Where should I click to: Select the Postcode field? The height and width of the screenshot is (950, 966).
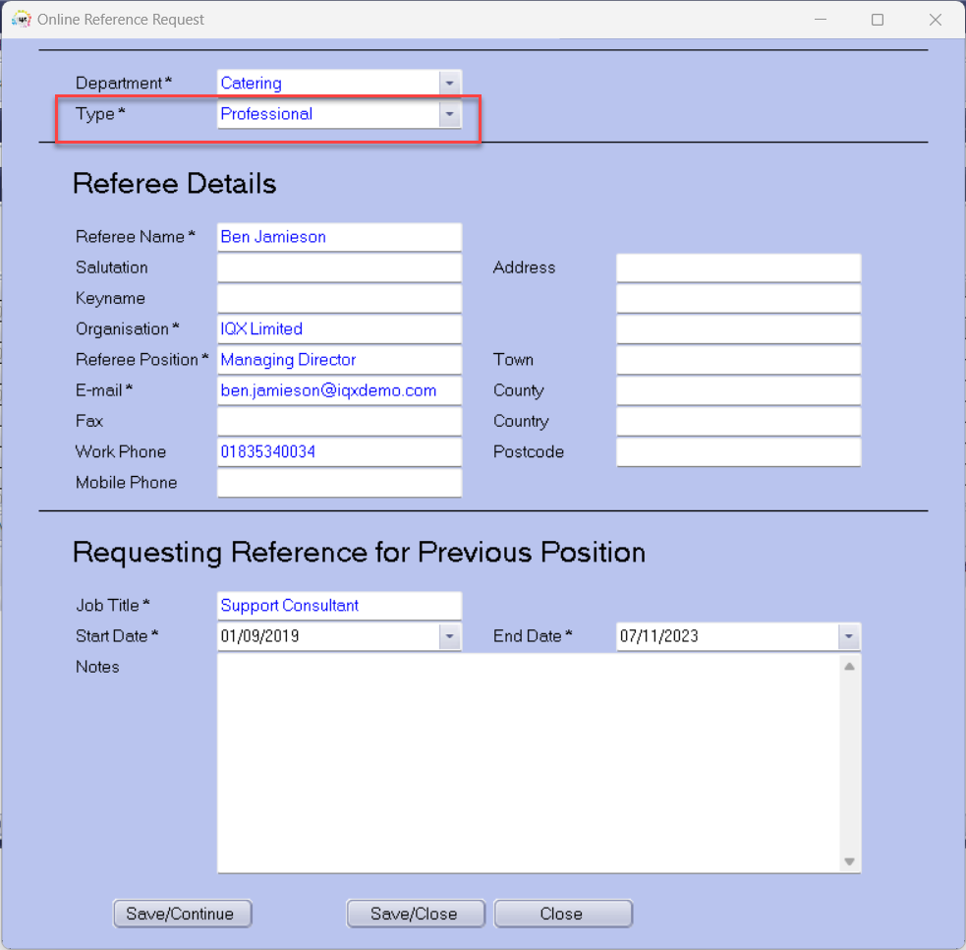[x=739, y=451]
